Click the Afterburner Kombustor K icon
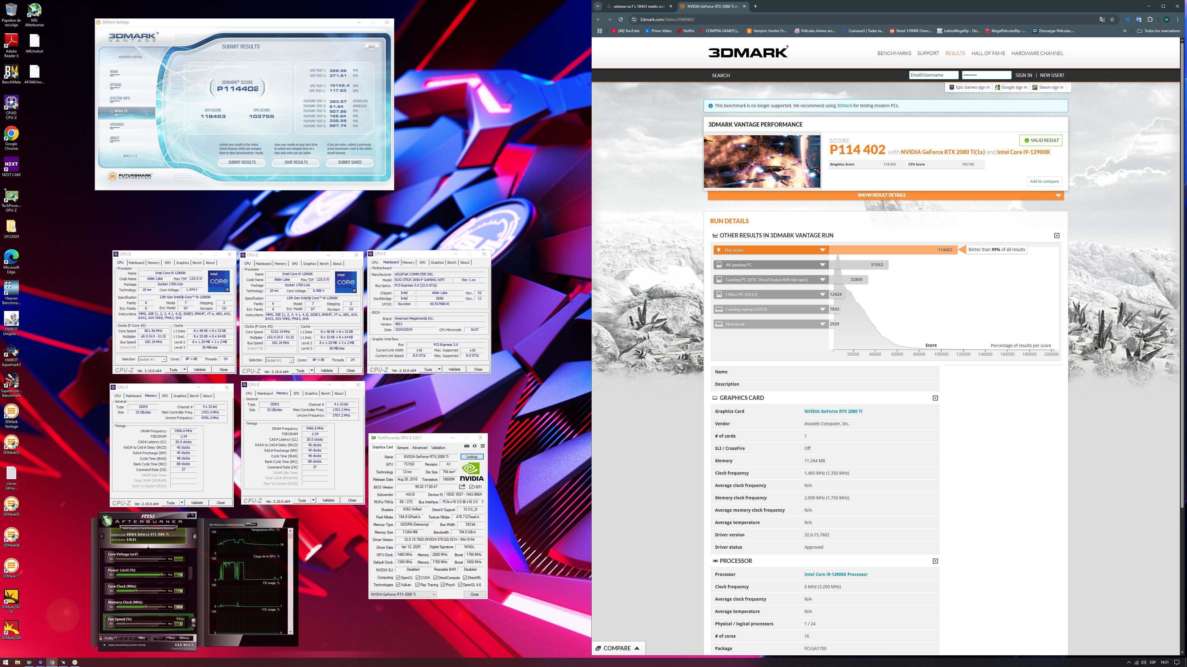This screenshot has height=667, width=1187. click(x=102, y=537)
